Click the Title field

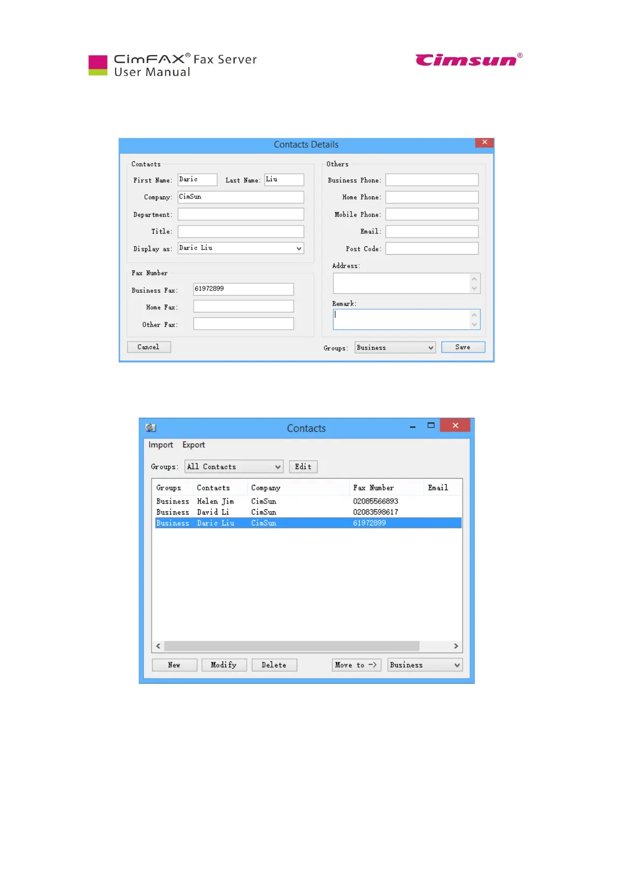coord(241,231)
